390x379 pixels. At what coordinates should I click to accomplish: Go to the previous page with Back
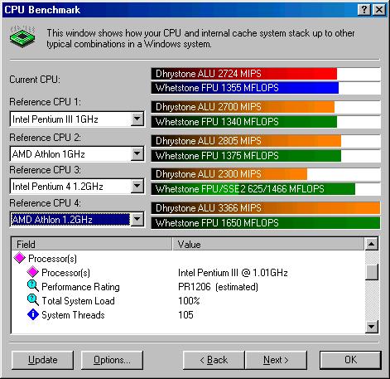coord(214,360)
